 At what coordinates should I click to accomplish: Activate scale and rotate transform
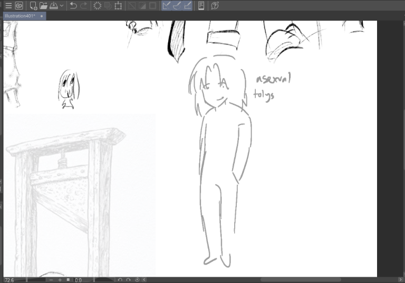118,5
